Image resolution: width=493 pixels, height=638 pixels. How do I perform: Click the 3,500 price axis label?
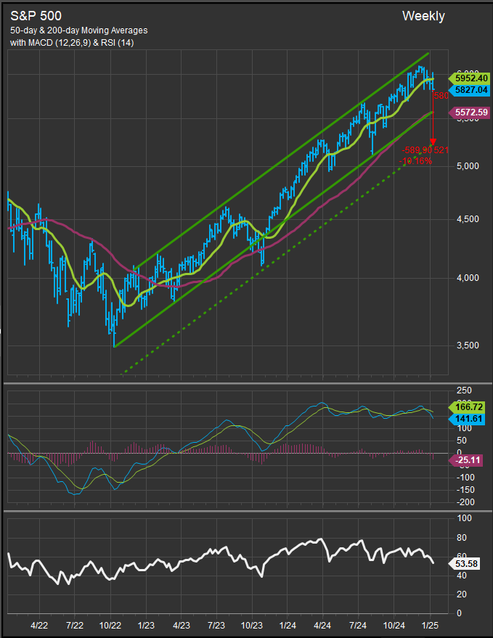[x=468, y=345]
